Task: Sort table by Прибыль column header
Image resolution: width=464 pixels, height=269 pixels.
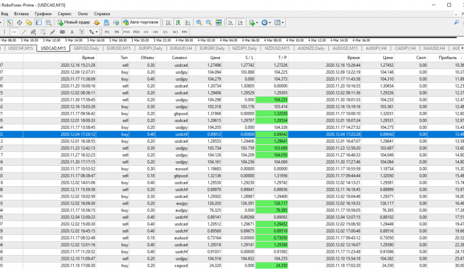Action: 448,58
